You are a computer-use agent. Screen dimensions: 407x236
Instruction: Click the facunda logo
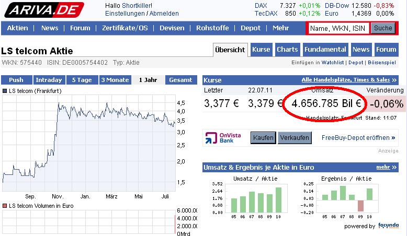(388, 226)
